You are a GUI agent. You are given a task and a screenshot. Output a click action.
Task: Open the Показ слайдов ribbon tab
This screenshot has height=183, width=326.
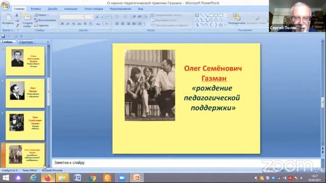pyautogui.click(x=94, y=9)
